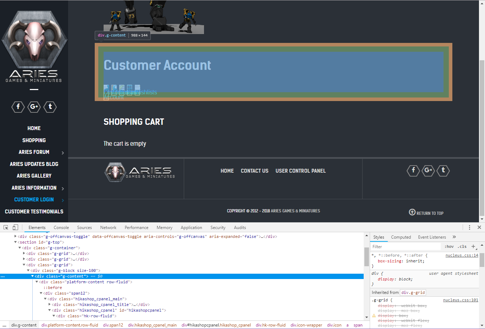485x329 pixels.
Task: Expand the Aries Forum submenu arrow
Action: pos(63,153)
